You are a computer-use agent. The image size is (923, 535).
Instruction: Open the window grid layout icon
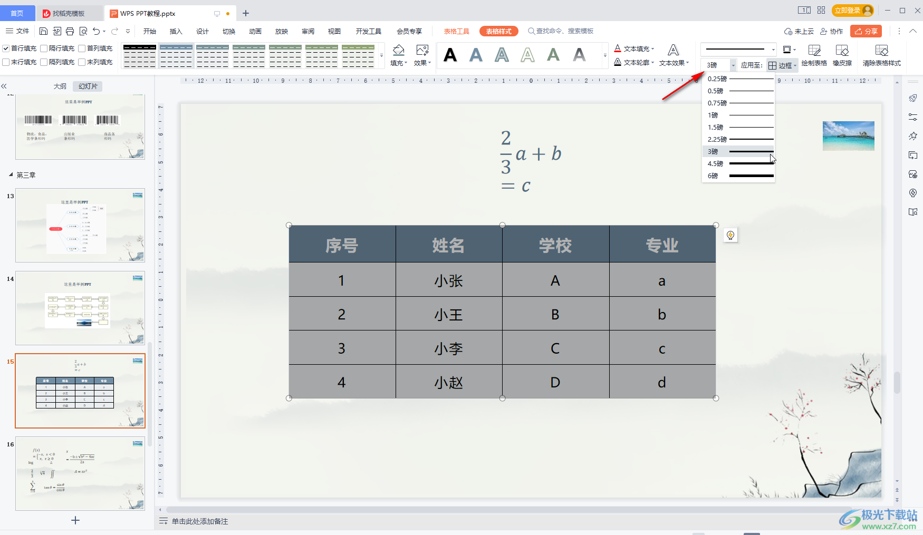point(821,11)
